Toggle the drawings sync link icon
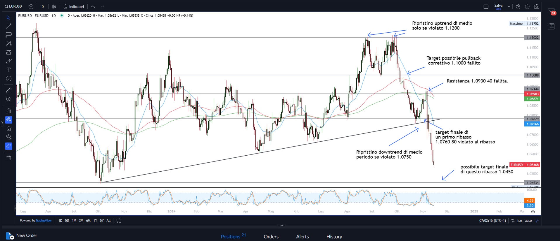This screenshot has width=560, height=241. pos(8,146)
